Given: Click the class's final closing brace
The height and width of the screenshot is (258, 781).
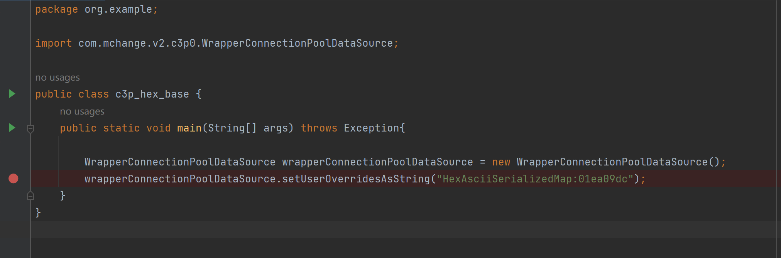Looking at the screenshot, I should click(x=38, y=212).
